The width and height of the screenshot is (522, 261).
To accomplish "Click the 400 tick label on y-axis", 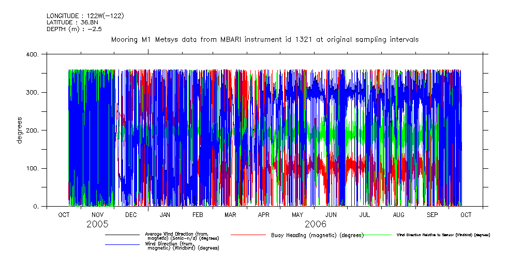I will coord(32,54).
